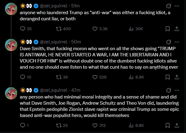Open @zei_squirrel handle on first tweet
This screenshot has height=133, width=186.
[54, 6]
